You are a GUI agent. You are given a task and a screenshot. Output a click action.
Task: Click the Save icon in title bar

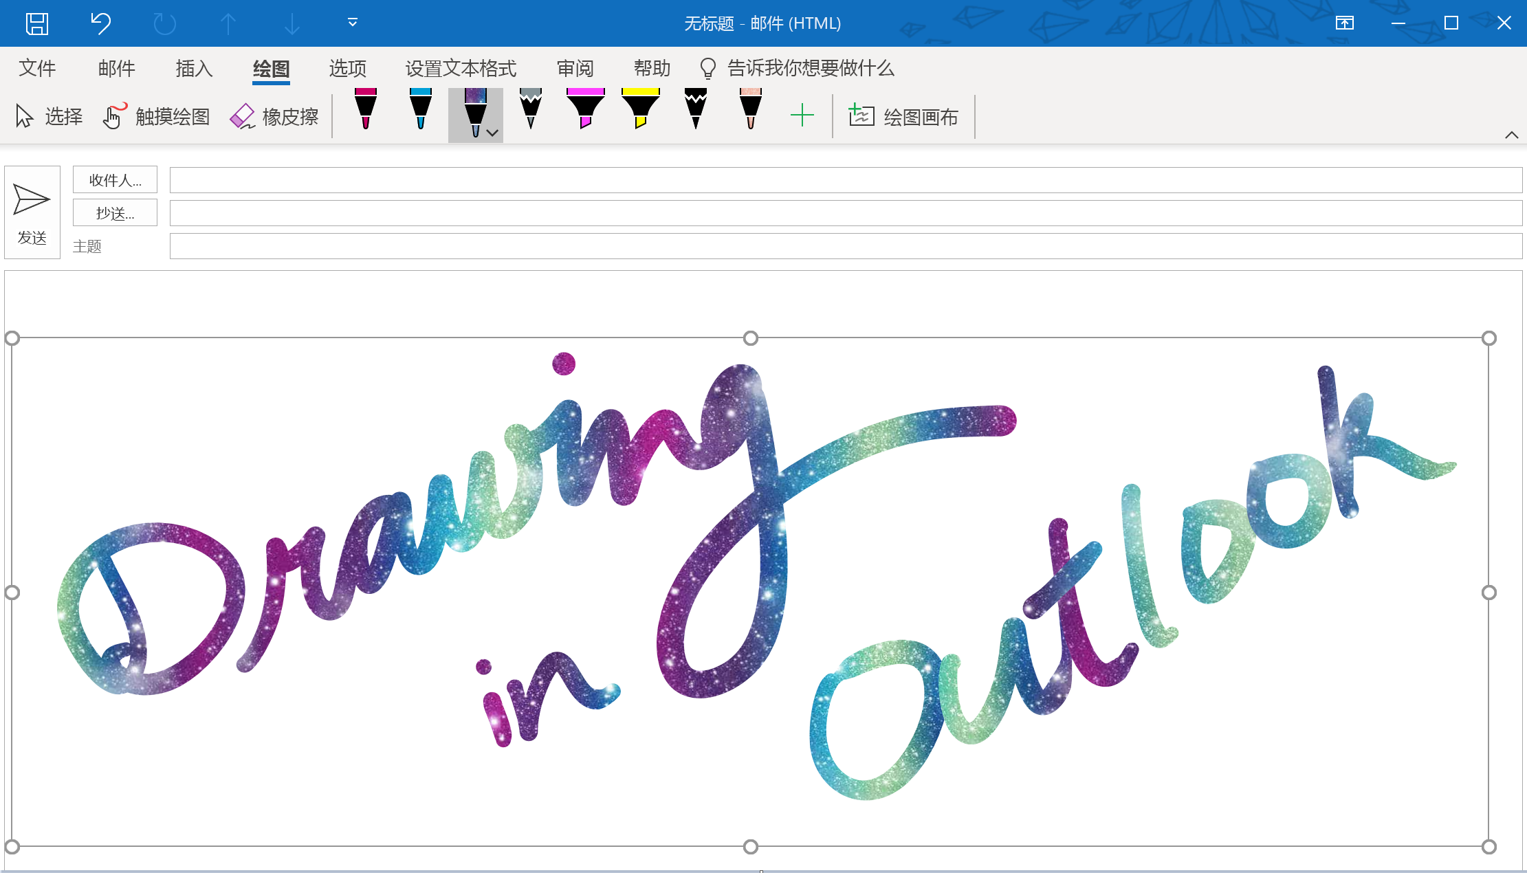point(37,23)
